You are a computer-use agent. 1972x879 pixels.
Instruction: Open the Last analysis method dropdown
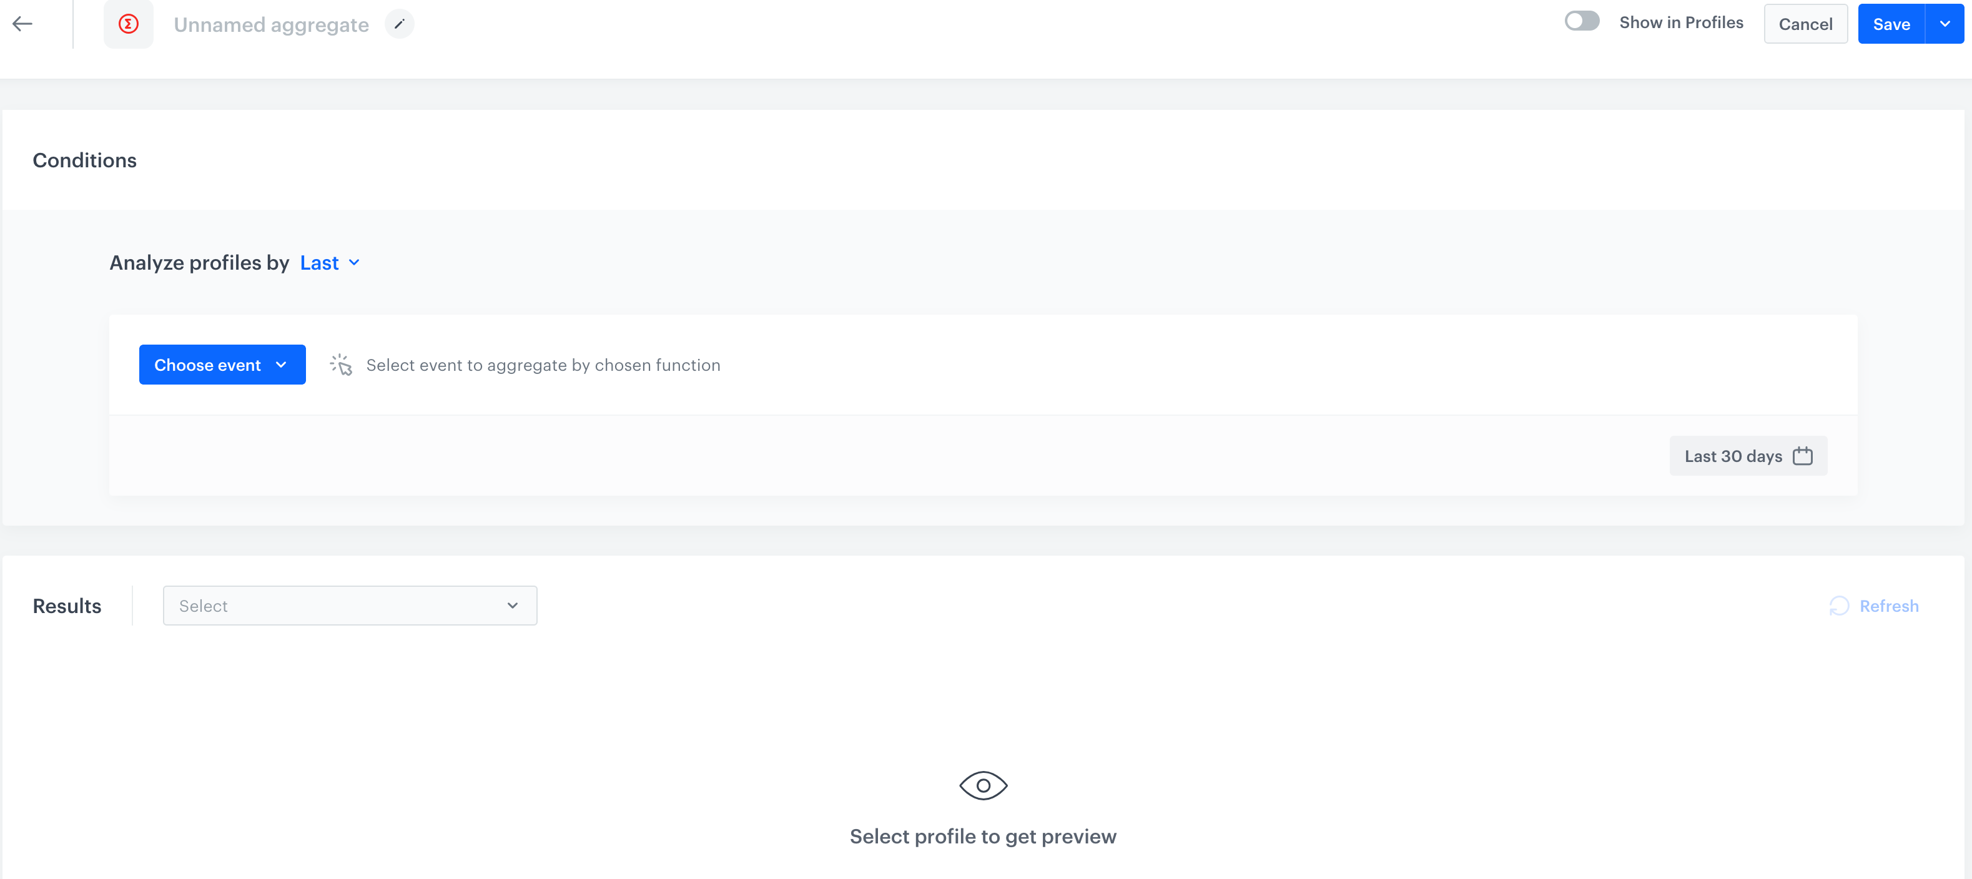click(329, 262)
